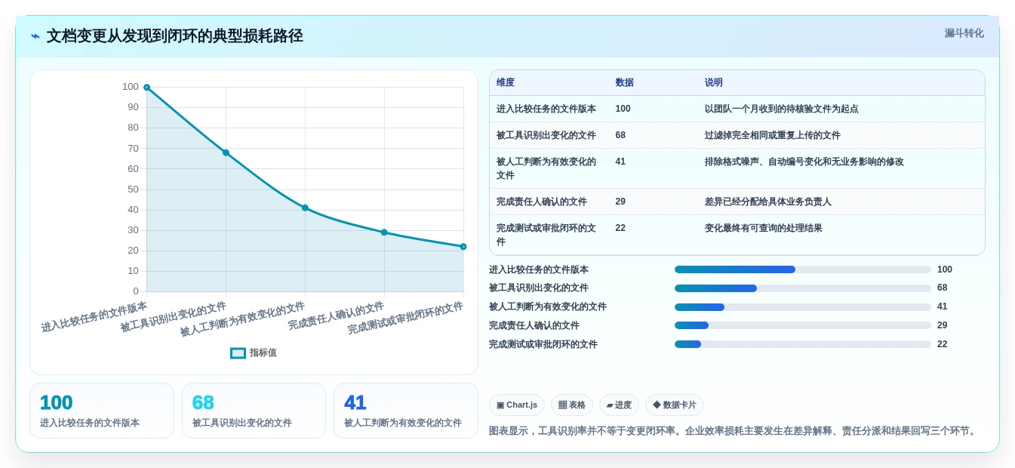Screen dimensions: 1015x468
Task: Toggle the 指标值 legend swatch
Action: tap(238, 353)
